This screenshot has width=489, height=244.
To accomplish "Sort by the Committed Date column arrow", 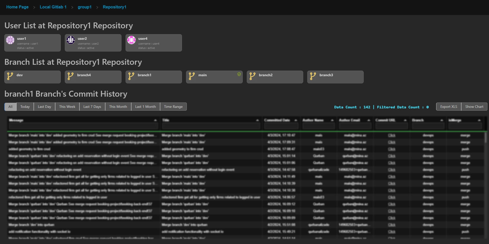I will click(296, 120).
